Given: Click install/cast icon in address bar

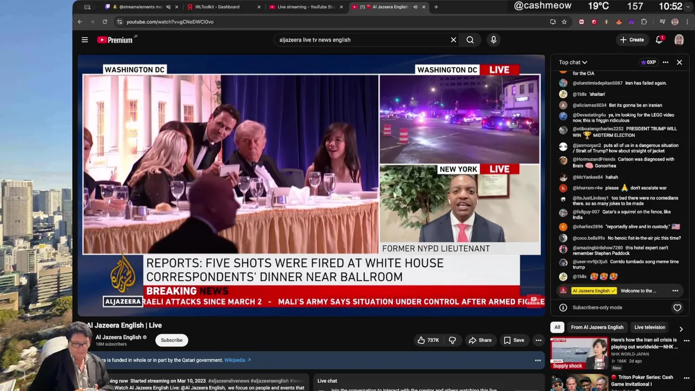Looking at the screenshot, I should [553, 22].
